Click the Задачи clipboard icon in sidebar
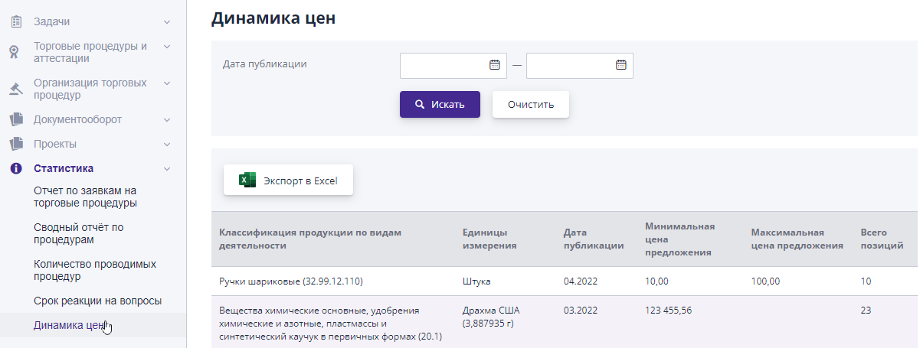 pos(15,22)
